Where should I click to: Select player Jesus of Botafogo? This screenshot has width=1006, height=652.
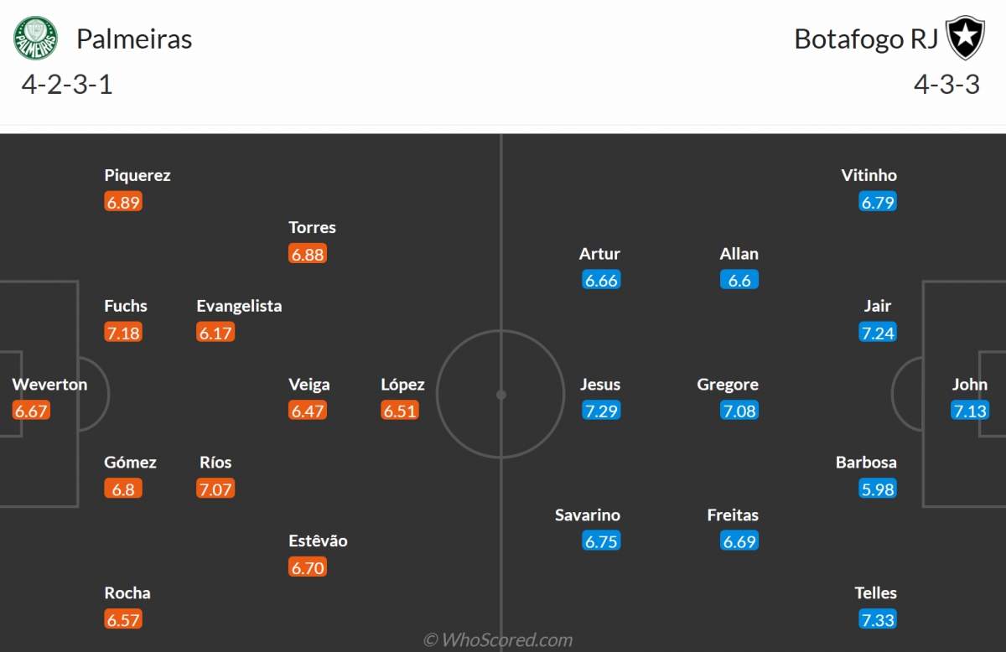tap(600, 385)
